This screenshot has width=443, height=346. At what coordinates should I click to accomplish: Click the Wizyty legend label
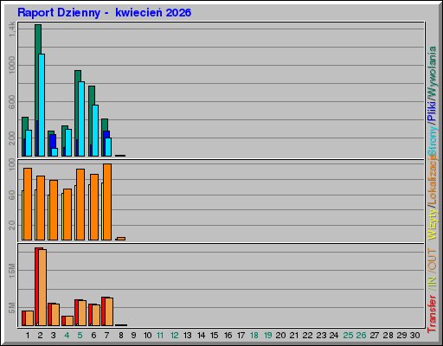(432, 224)
